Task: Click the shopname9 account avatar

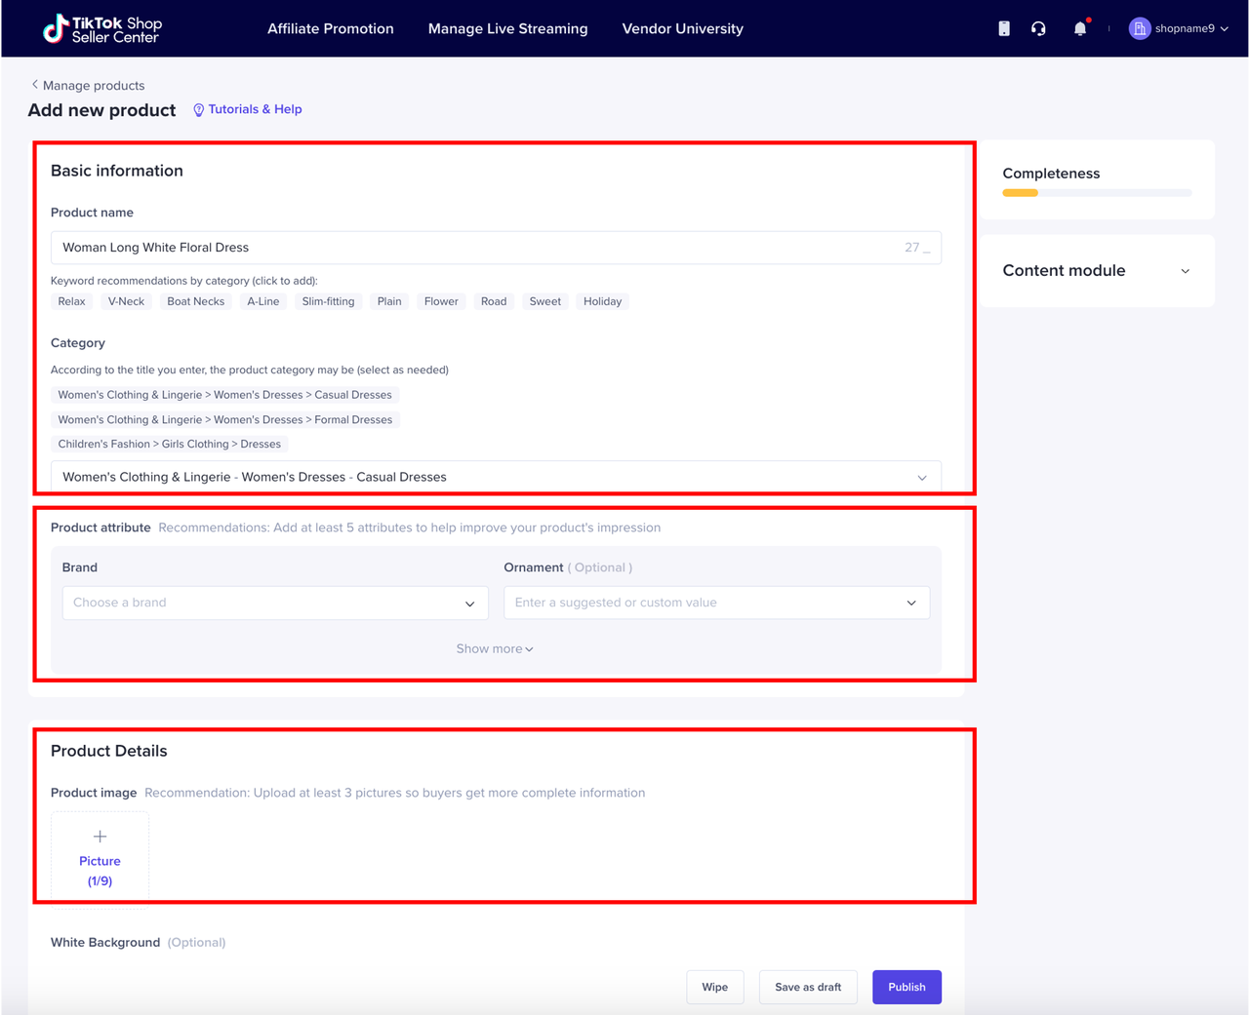Action: [x=1139, y=29]
